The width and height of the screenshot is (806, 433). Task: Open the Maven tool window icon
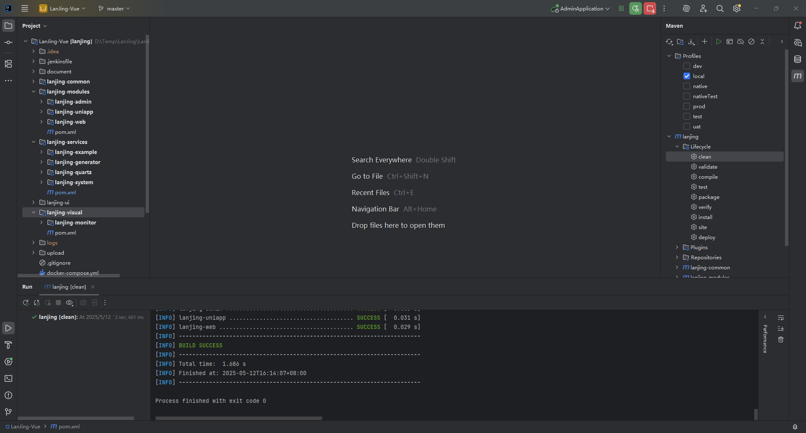pyautogui.click(x=798, y=76)
